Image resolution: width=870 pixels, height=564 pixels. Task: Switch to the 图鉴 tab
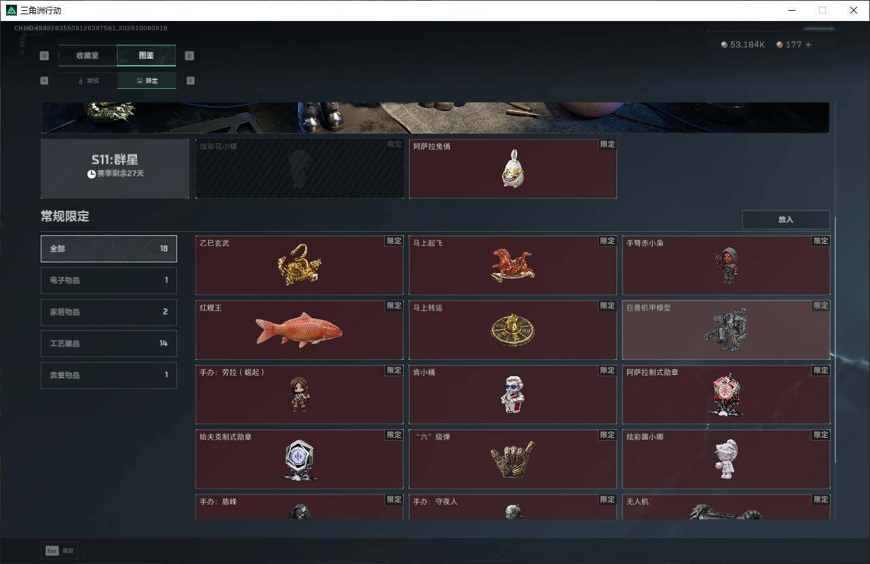coord(147,56)
